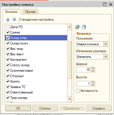Uncheck the Склад получ. column
The image size is (114, 115).
coord(8,43)
